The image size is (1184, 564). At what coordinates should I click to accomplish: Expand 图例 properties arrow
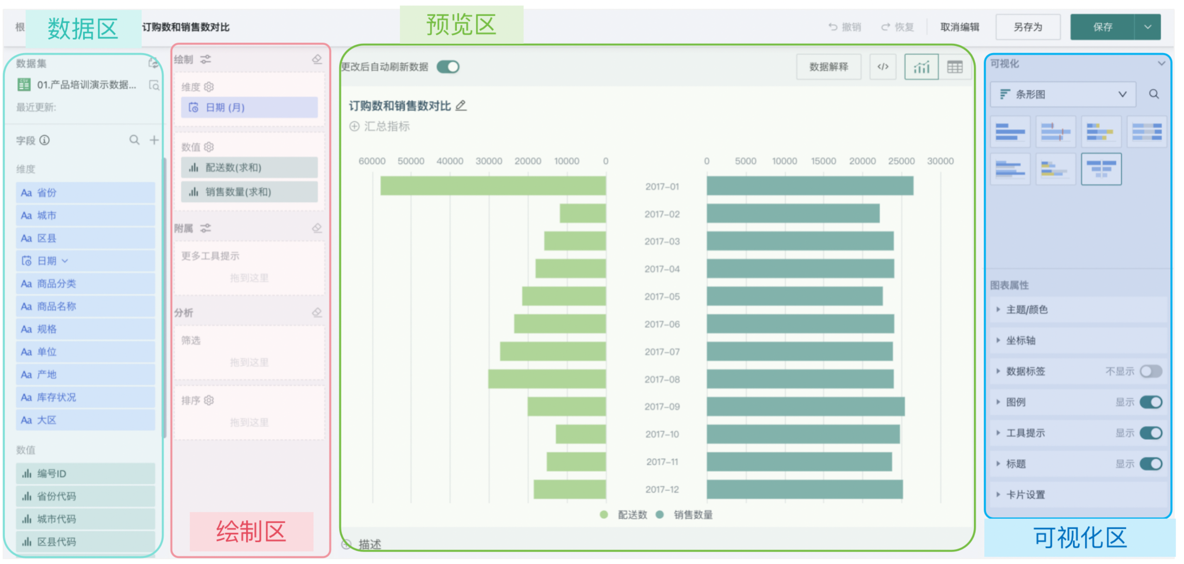pos(998,403)
